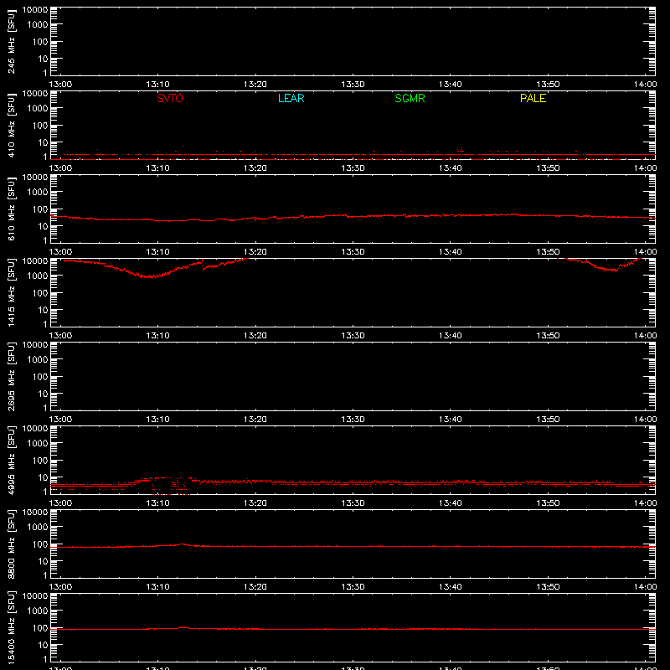Select the 8800 MHz [SFU] axis label
Viewport: 670px width, 670px height.
[x=11, y=544]
